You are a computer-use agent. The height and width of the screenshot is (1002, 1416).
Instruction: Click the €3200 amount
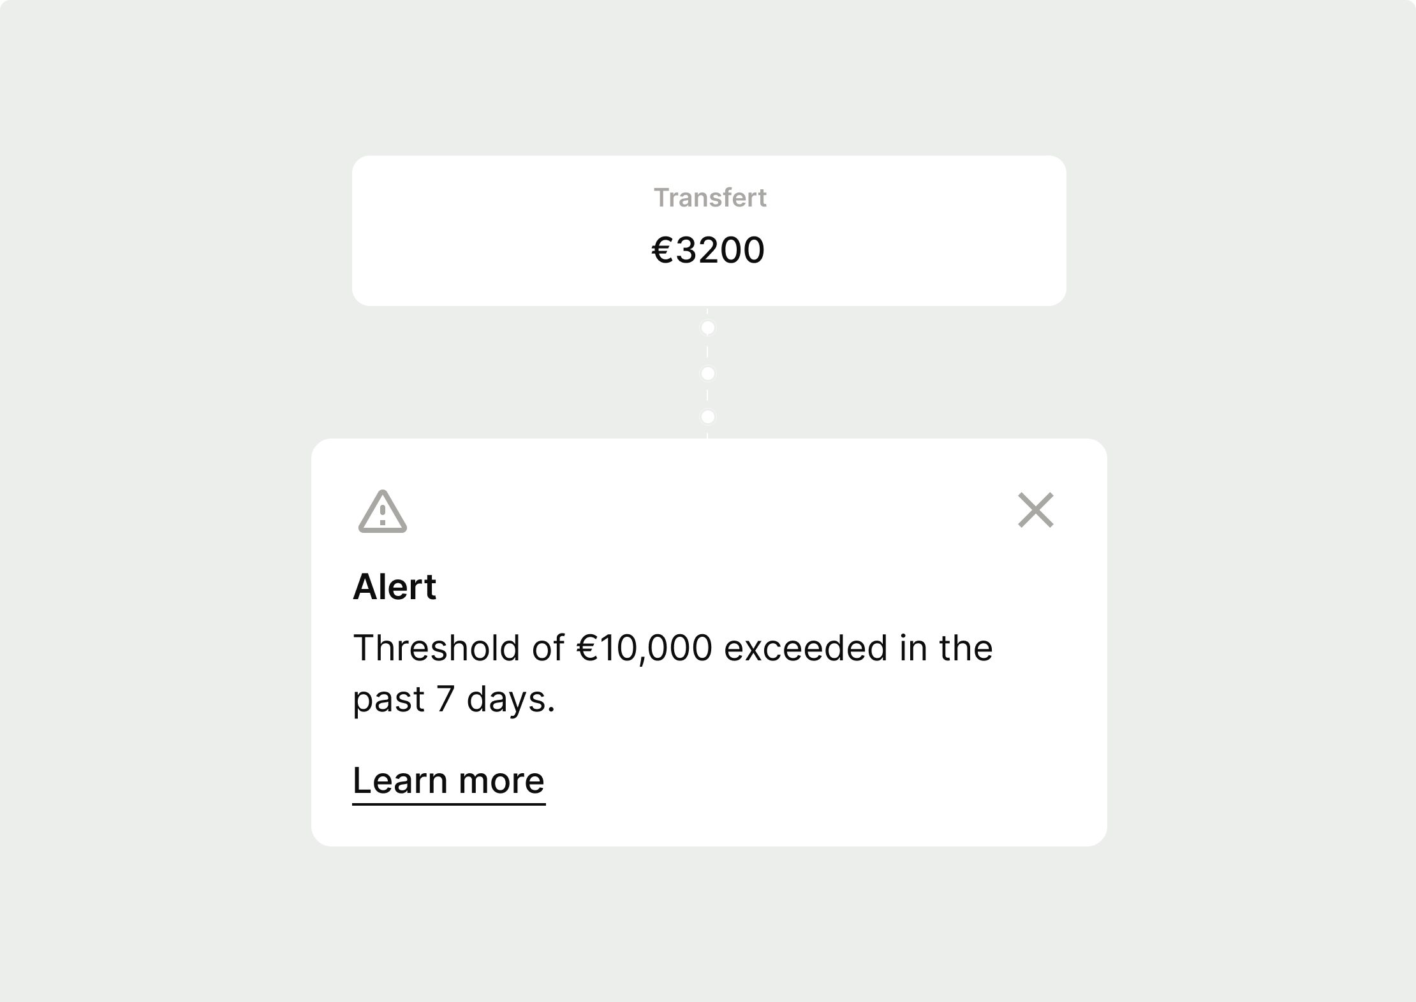click(x=708, y=249)
